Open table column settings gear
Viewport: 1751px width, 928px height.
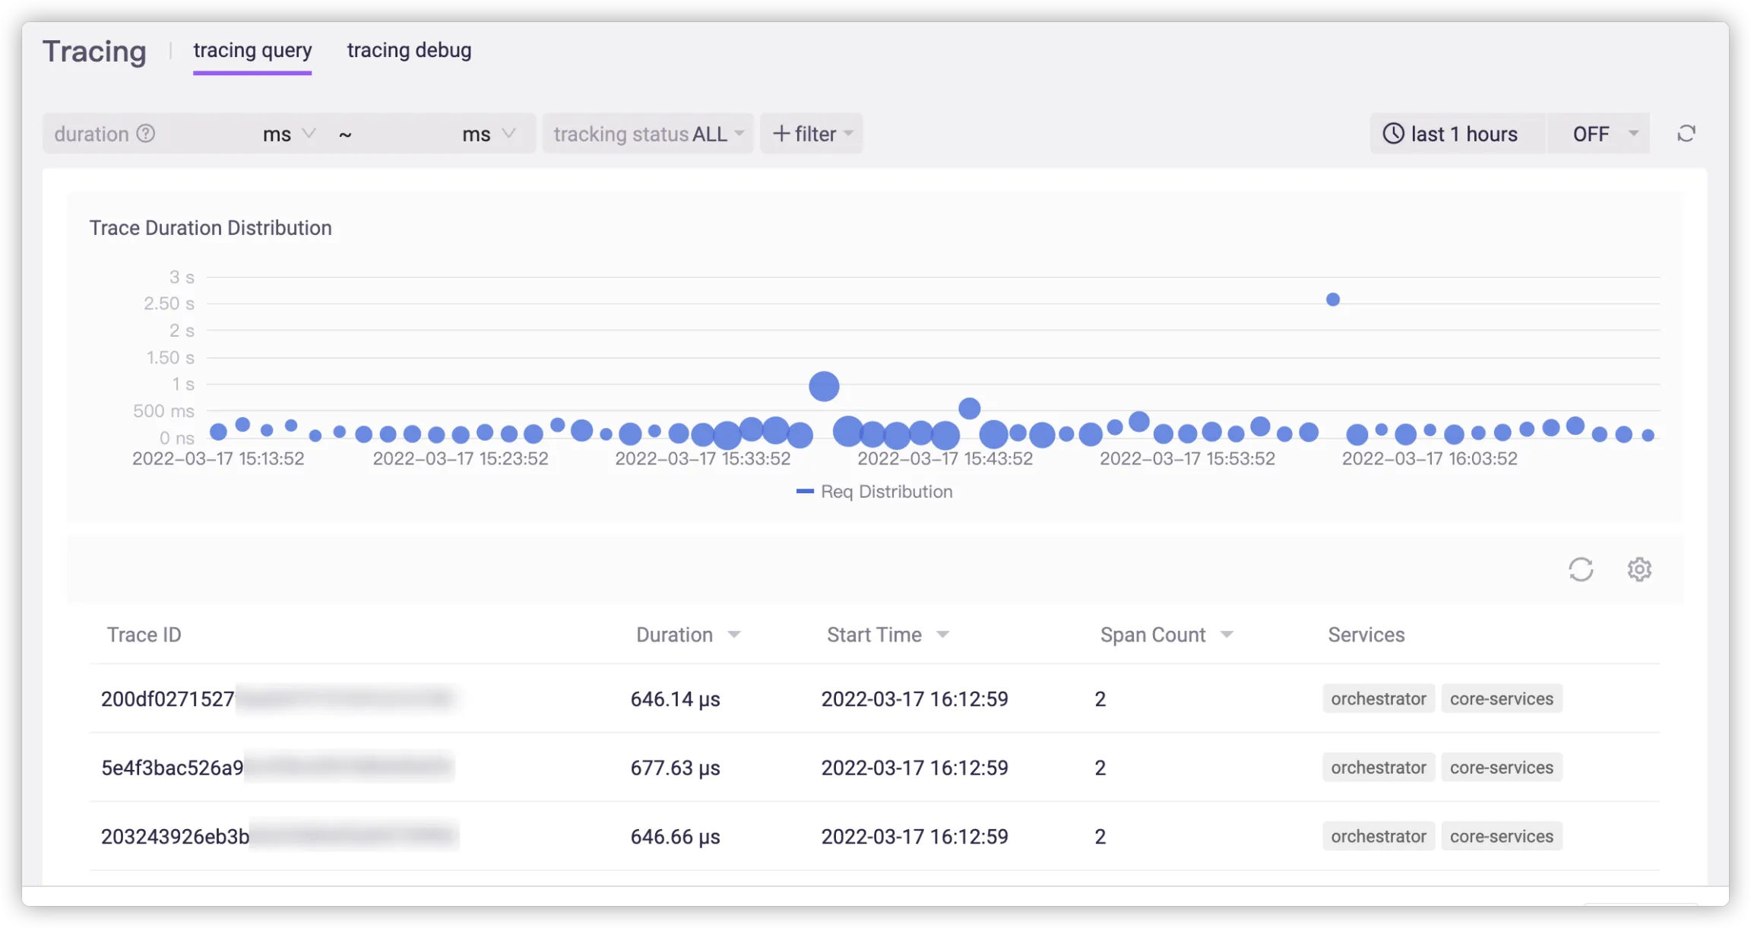click(x=1639, y=569)
